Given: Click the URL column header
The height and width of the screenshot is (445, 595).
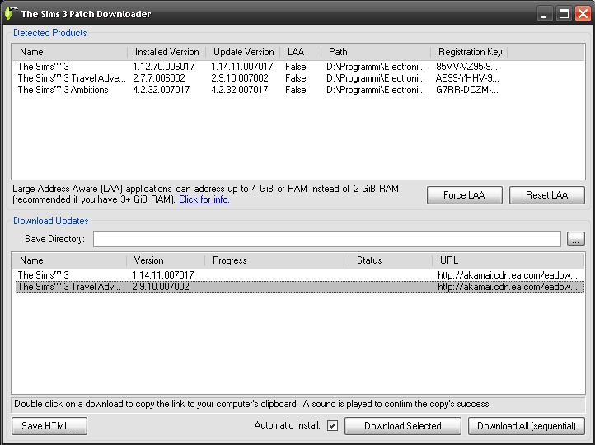Looking at the screenshot, I should tap(508, 260).
